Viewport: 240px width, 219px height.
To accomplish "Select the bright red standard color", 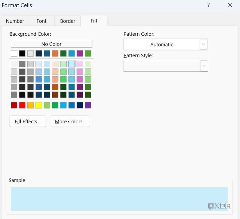I will point(22,105).
